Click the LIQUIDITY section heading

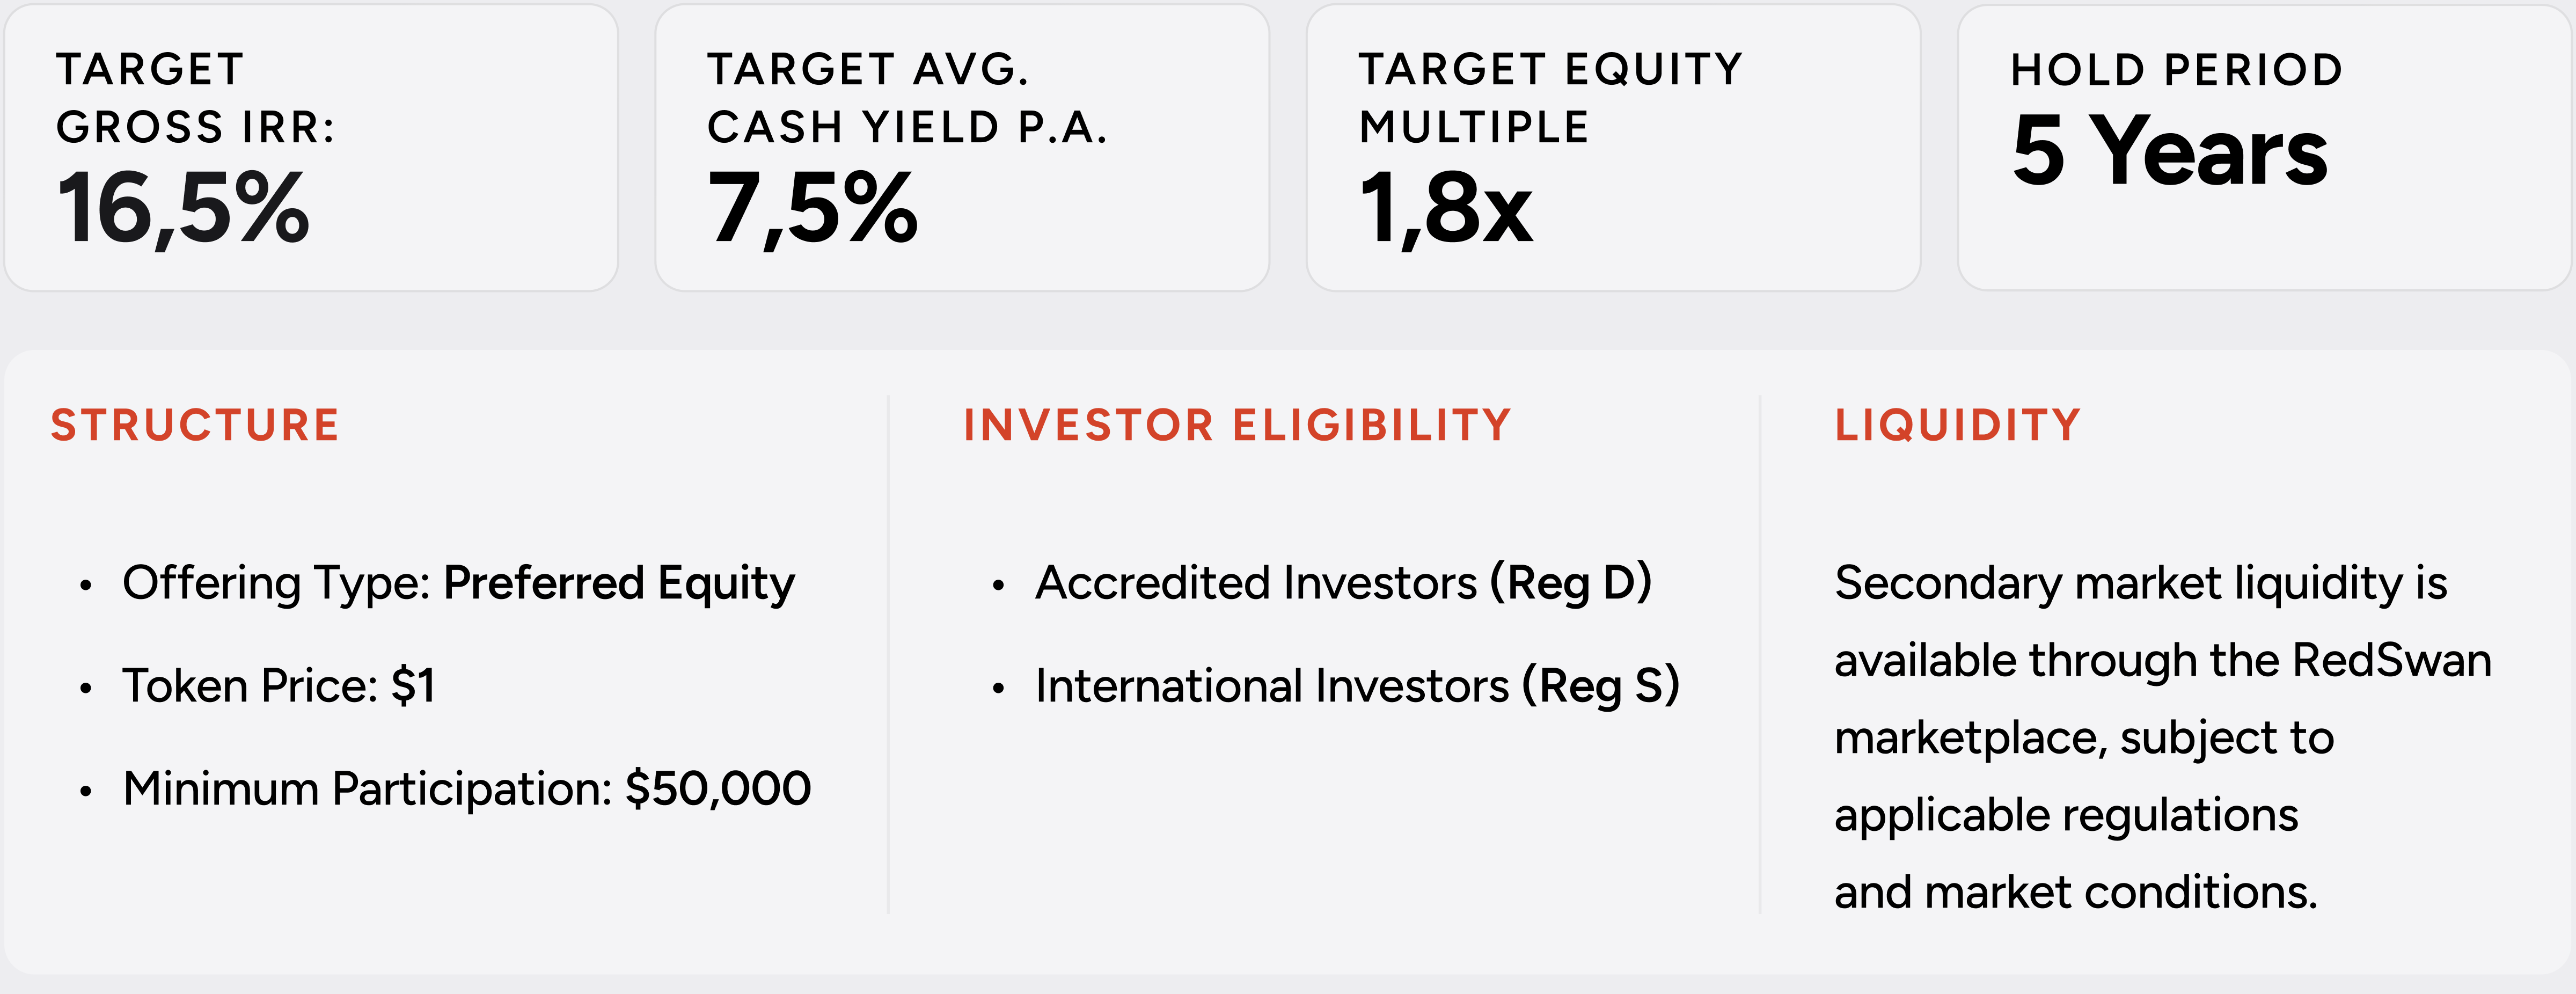point(1958,425)
